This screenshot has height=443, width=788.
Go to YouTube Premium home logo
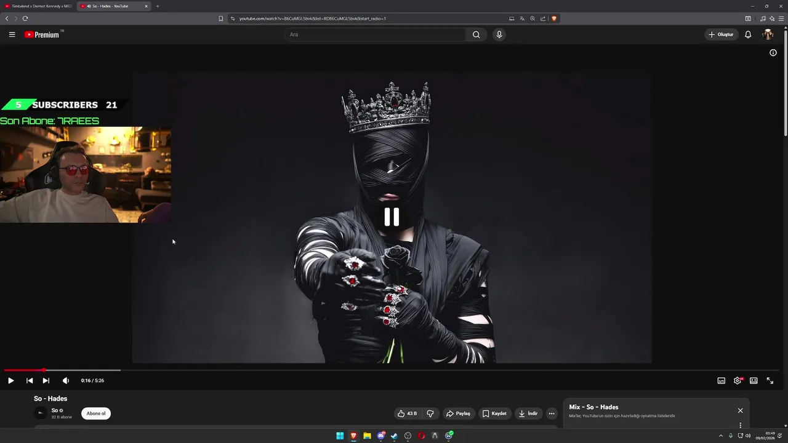click(42, 34)
